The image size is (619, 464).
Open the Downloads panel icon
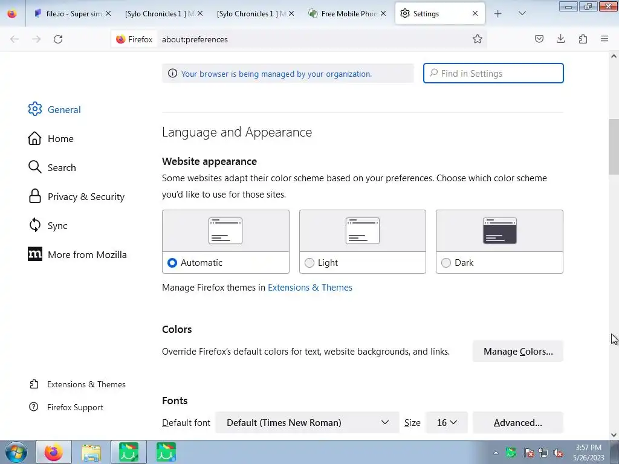click(560, 39)
